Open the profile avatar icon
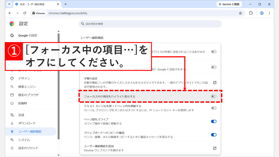Viewport: 279px width, 157px height. click(262, 13)
